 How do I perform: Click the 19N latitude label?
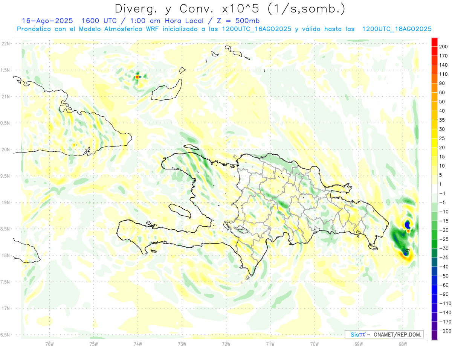6,202
